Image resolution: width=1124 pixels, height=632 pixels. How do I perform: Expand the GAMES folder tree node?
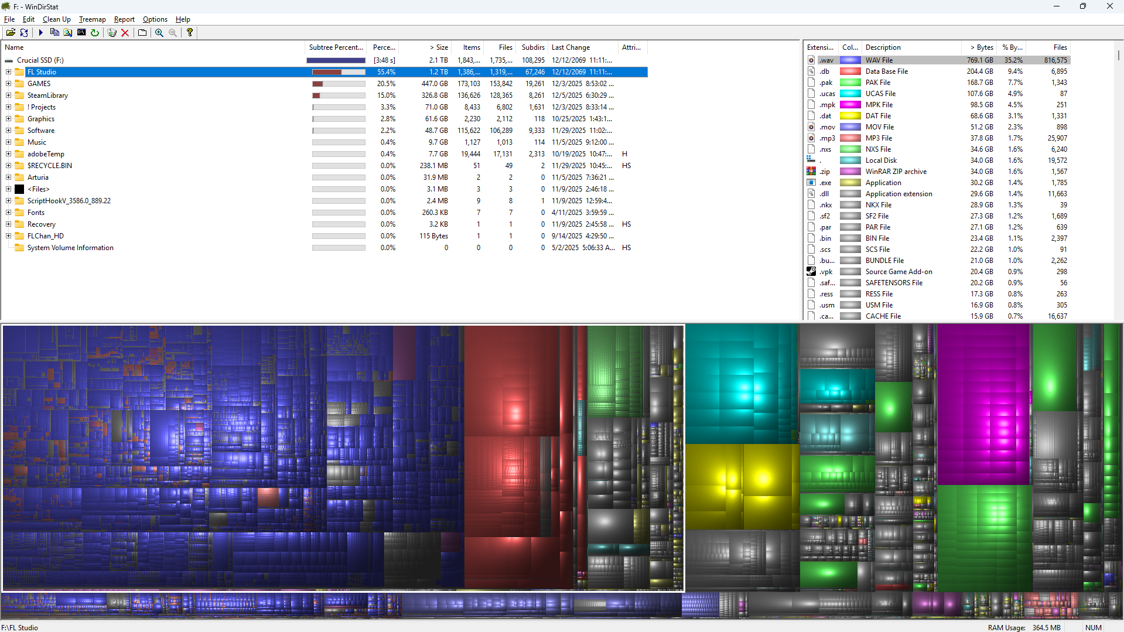(9, 84)
